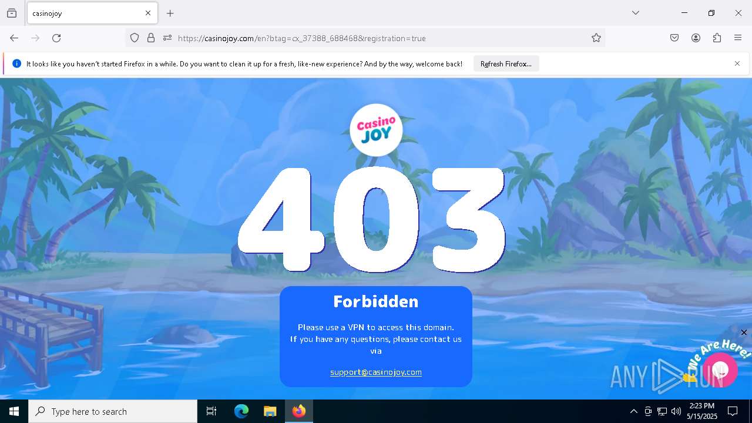Minimize the Firefox window

point(684,13)
